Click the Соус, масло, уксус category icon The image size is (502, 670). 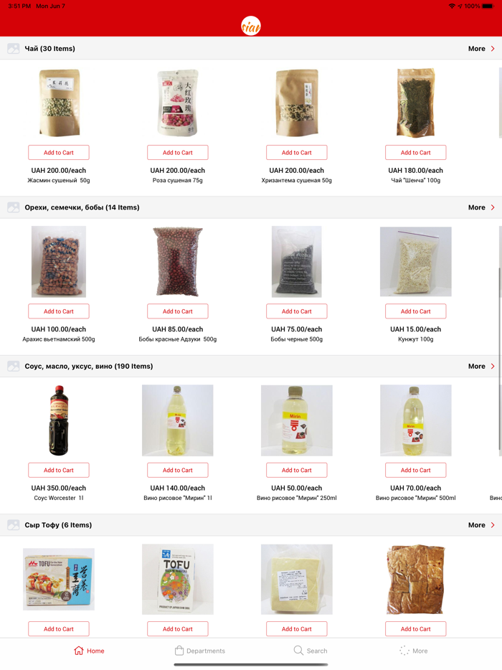tap(13, 366)
